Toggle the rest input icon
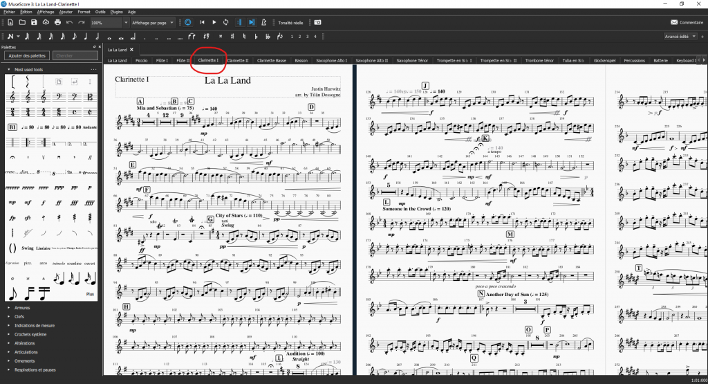Screen dimensions: 708x384 206,37
